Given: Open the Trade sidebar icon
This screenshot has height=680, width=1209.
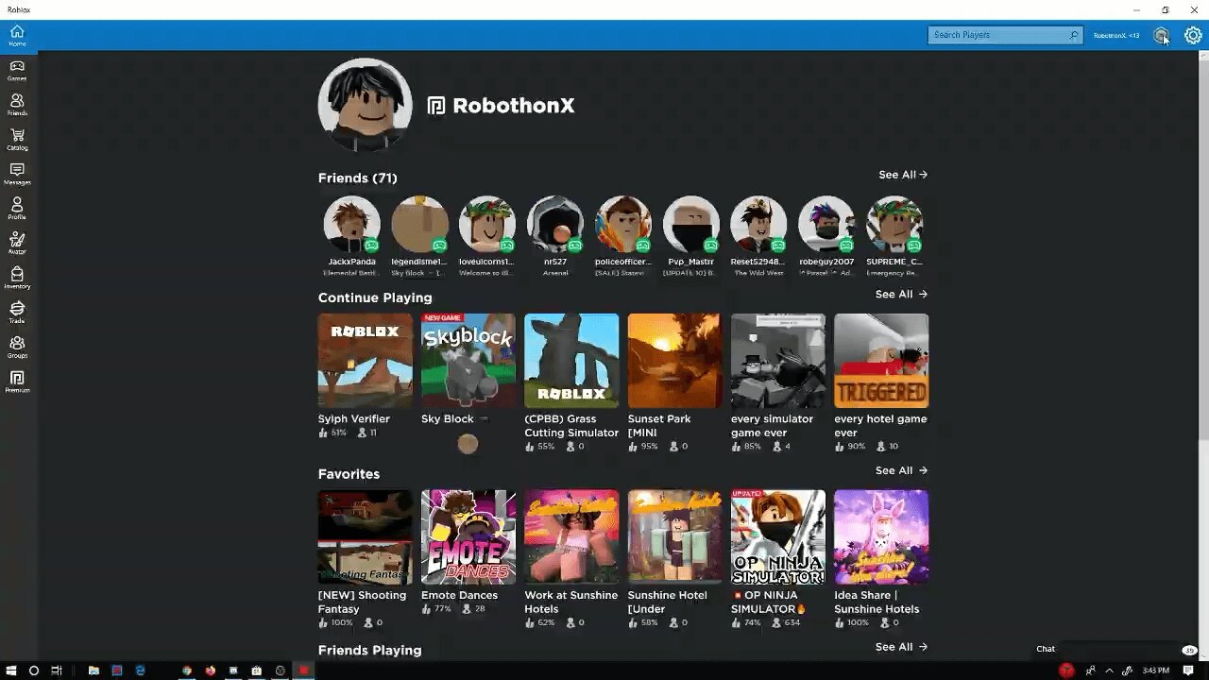Looking at the screenshot, I should (17, 312).
